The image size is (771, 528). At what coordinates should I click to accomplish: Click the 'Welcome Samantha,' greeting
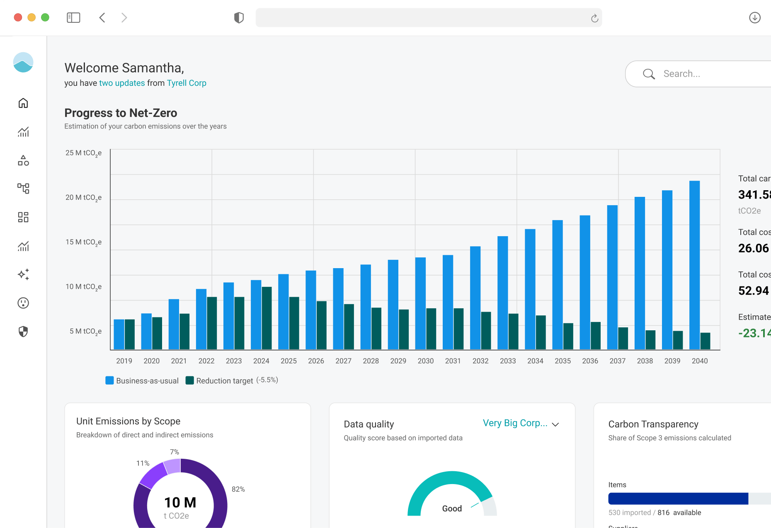[124, 68]
